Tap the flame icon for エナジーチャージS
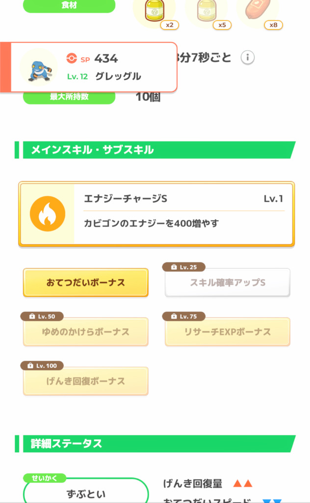This screenshot has width=310, height=503. (48, 214)
